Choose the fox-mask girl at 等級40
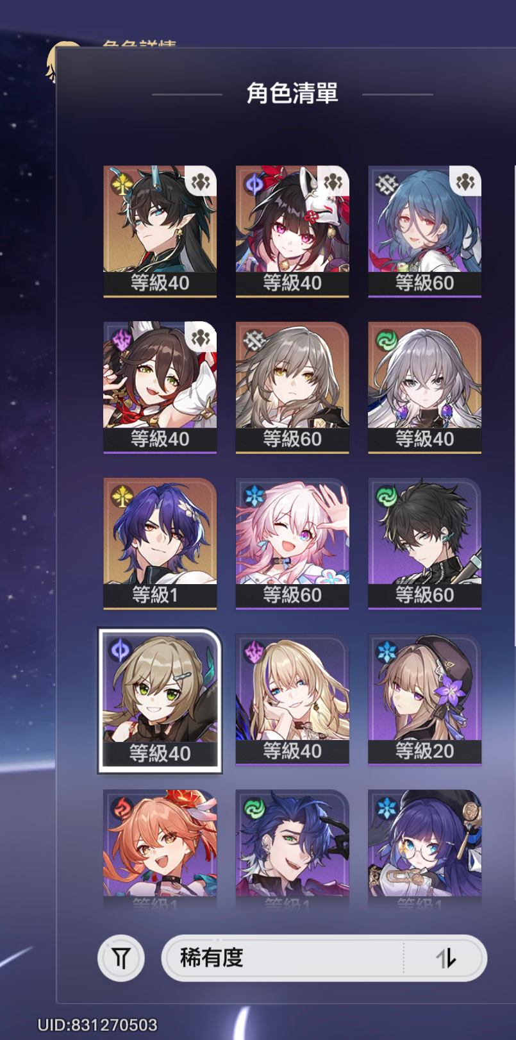This screenshot has width=516, height=1040. [292, 231]
